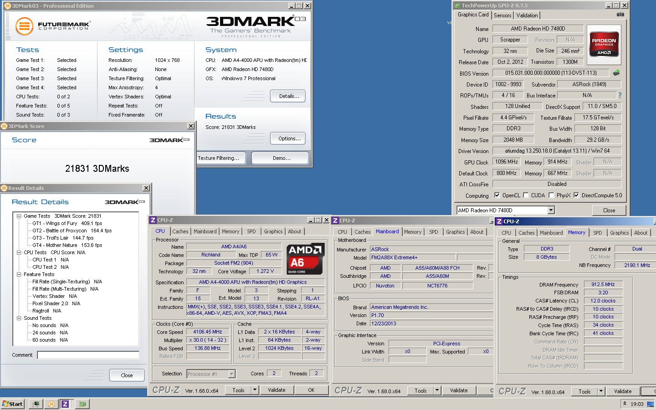Collapse the Sound Tests tree node

(x=19, y=318)
